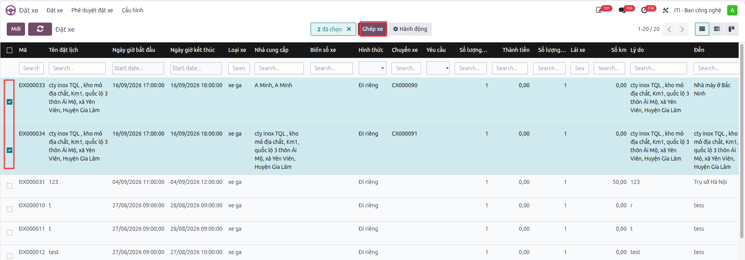Go to next page of records

point(682,29)
